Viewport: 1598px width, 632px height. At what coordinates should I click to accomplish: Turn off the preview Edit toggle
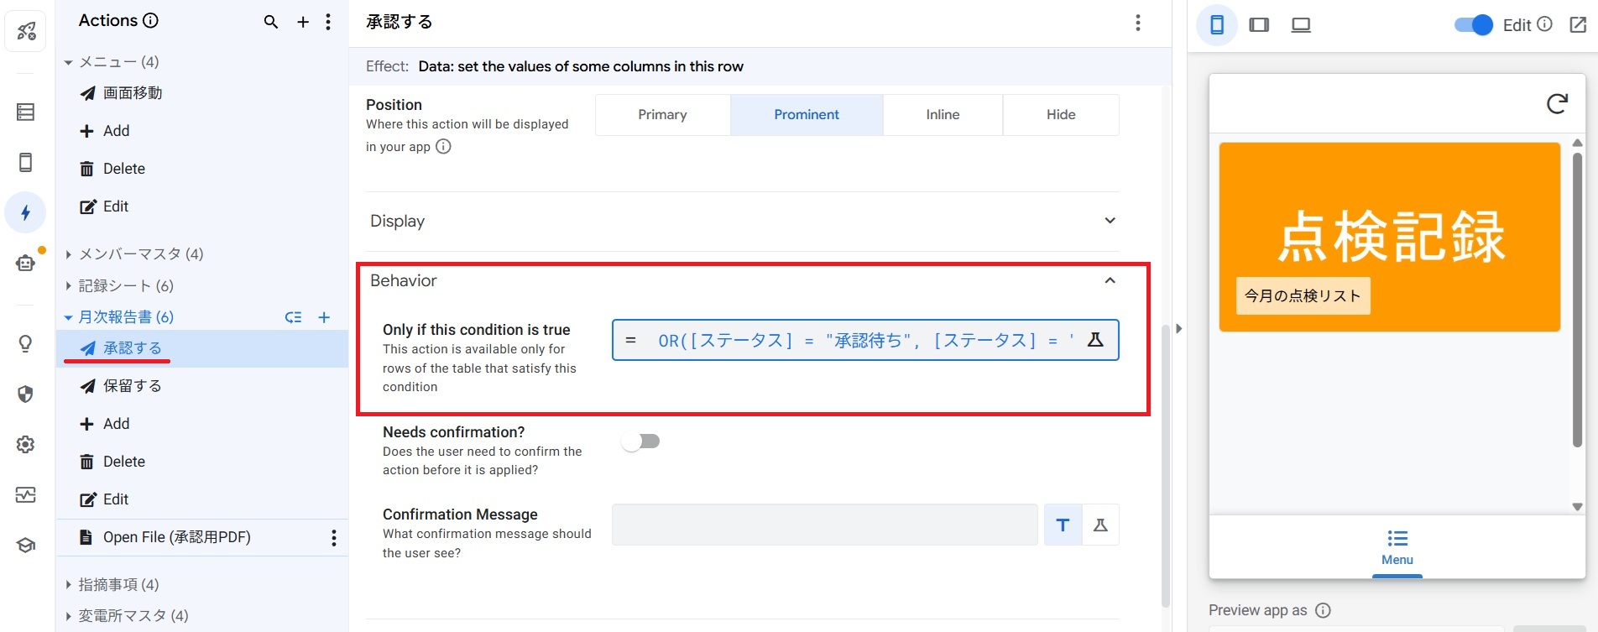1473,25
